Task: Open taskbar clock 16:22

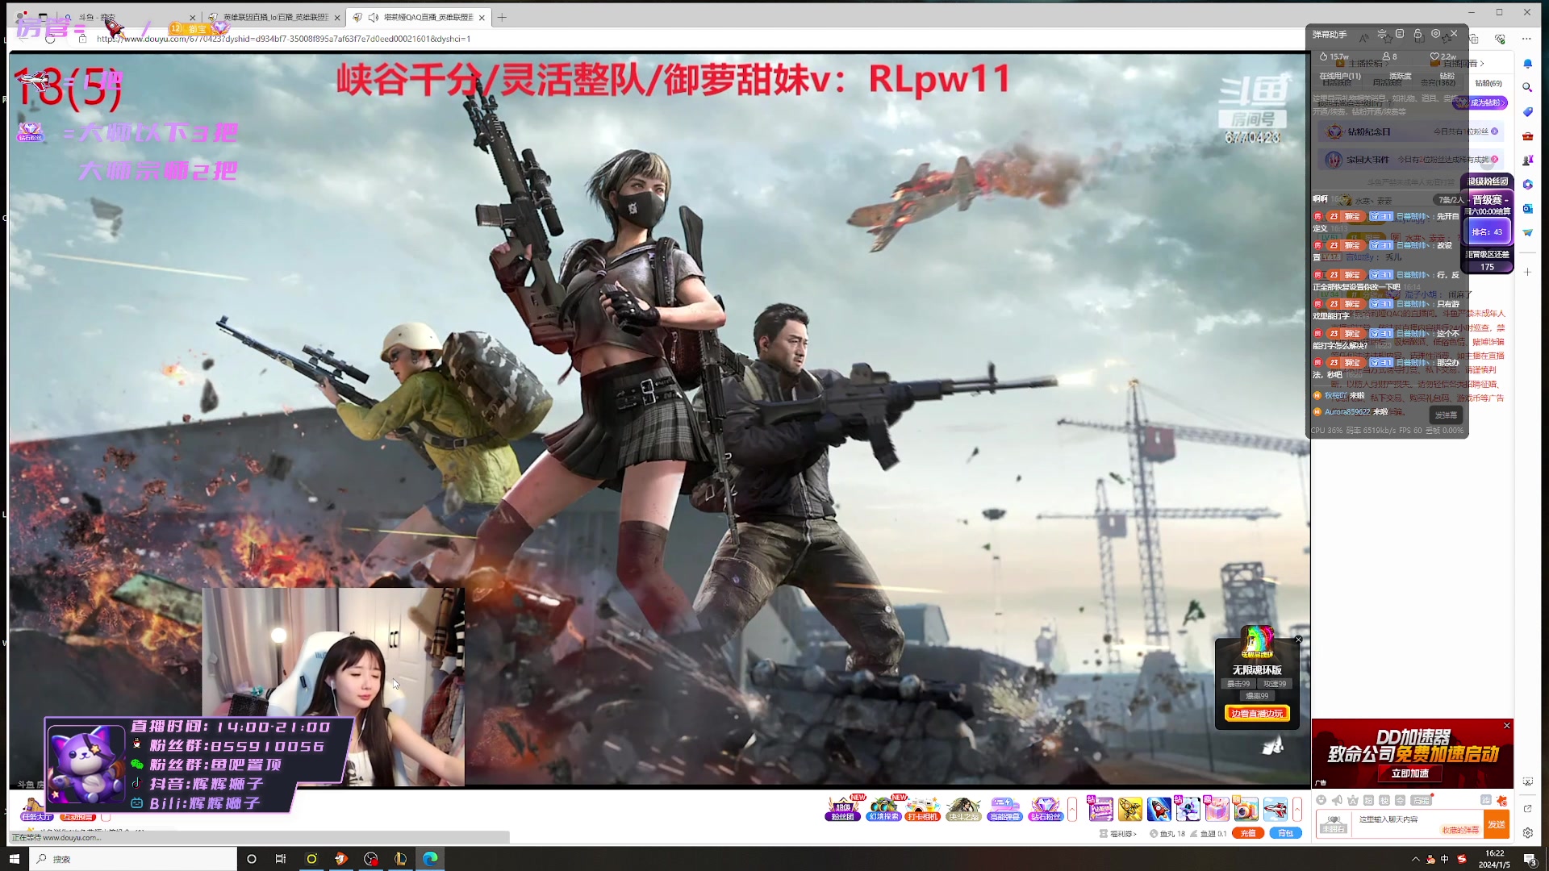Action: (1494, 859)
